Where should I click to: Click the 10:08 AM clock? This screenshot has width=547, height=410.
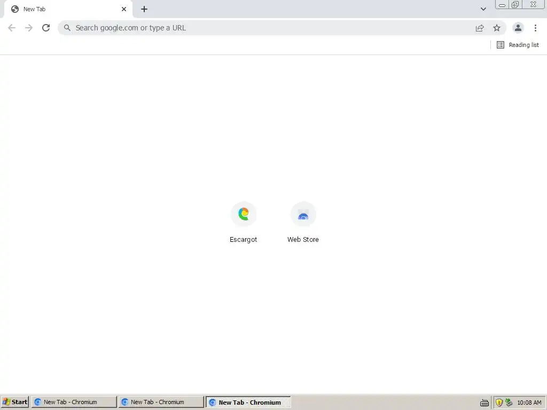click(x=529, y=403)
